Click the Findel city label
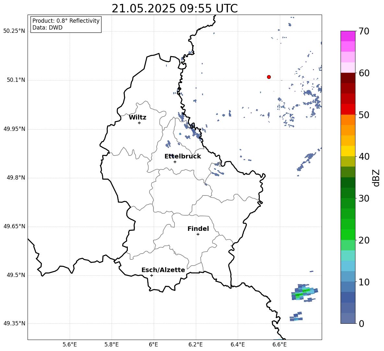 [x=198, y=229]
